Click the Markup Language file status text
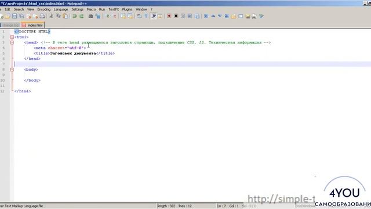 (x=21, y=206)
